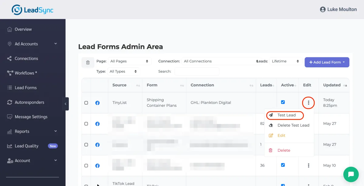The width and height of the screenshot is (364, 186).
Task: Click the Lead Quality chart icon
Action: pos(10,146)
